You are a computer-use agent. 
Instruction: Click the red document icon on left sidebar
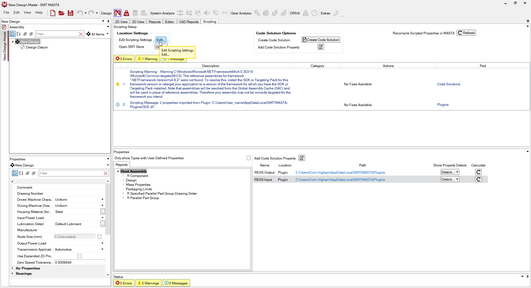point(4,27)
